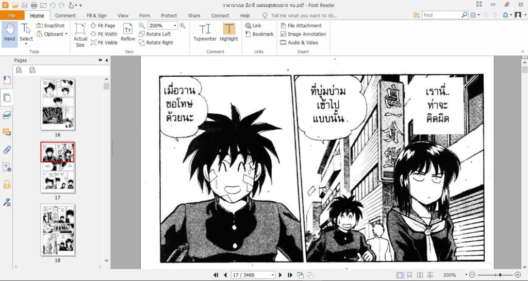The width and height of the screenshot is (528, 281).
Task: Open the Comments side panel
Action: coord(7,132)
